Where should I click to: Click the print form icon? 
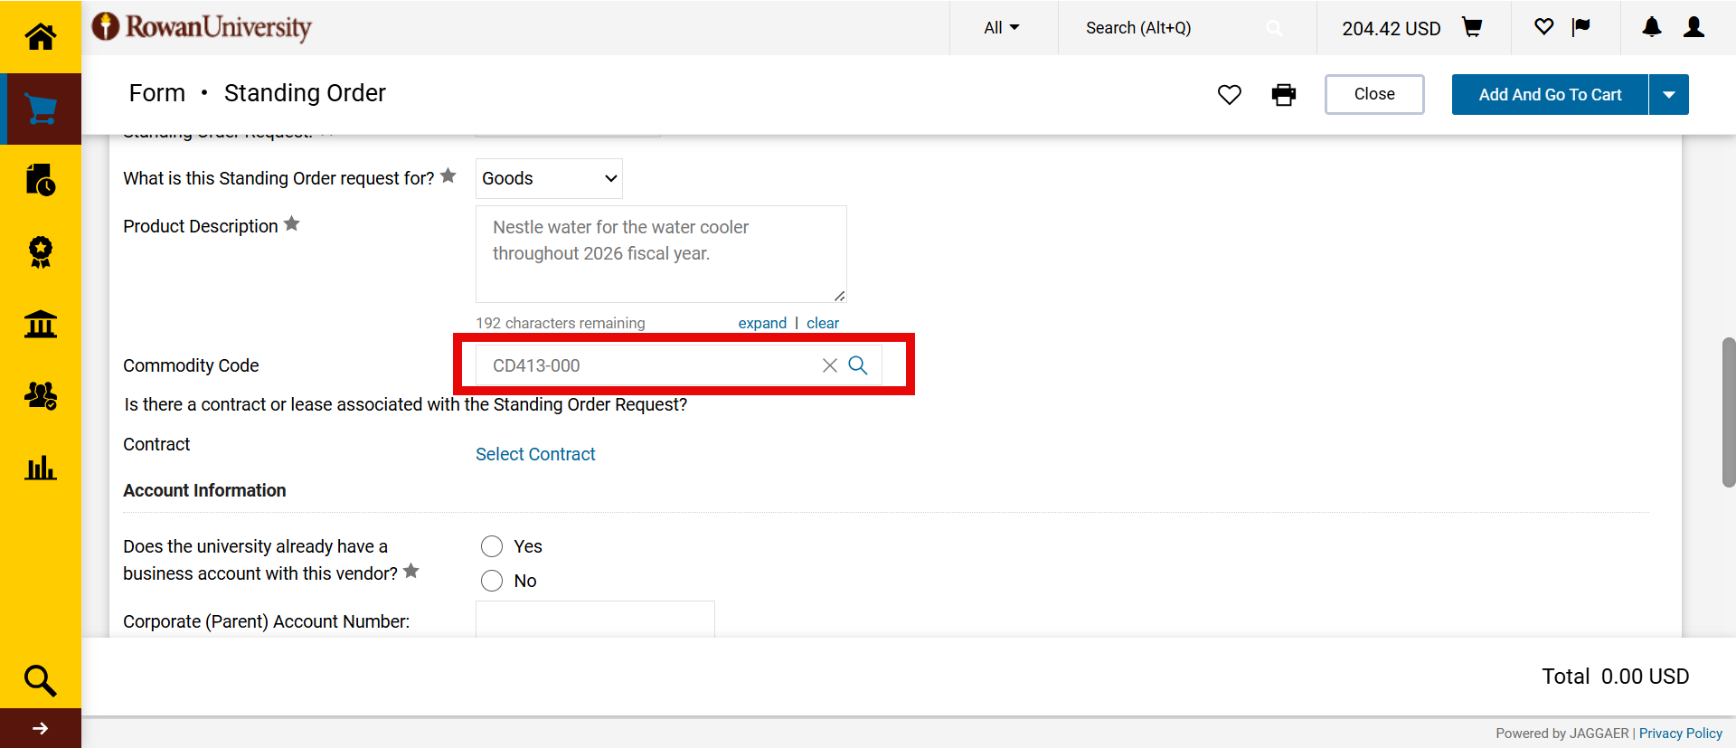pos(1283,94)
